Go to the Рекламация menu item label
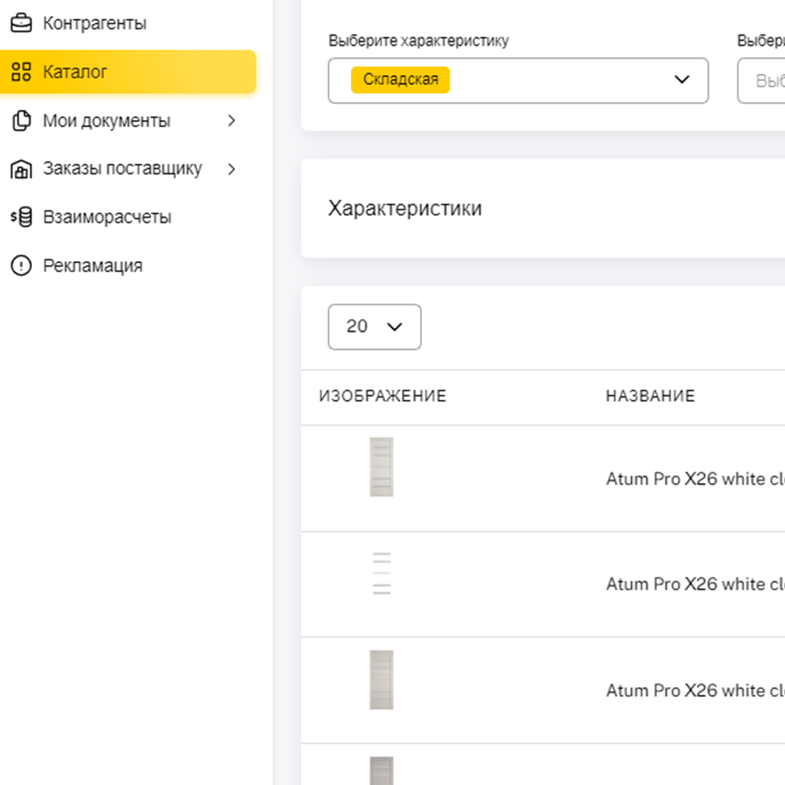This screenshot has width=785, height=785. 92,266
